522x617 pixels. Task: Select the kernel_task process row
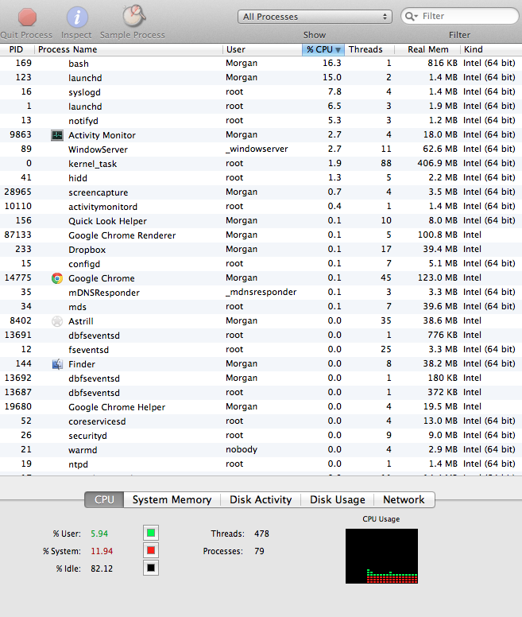point(261,164)
